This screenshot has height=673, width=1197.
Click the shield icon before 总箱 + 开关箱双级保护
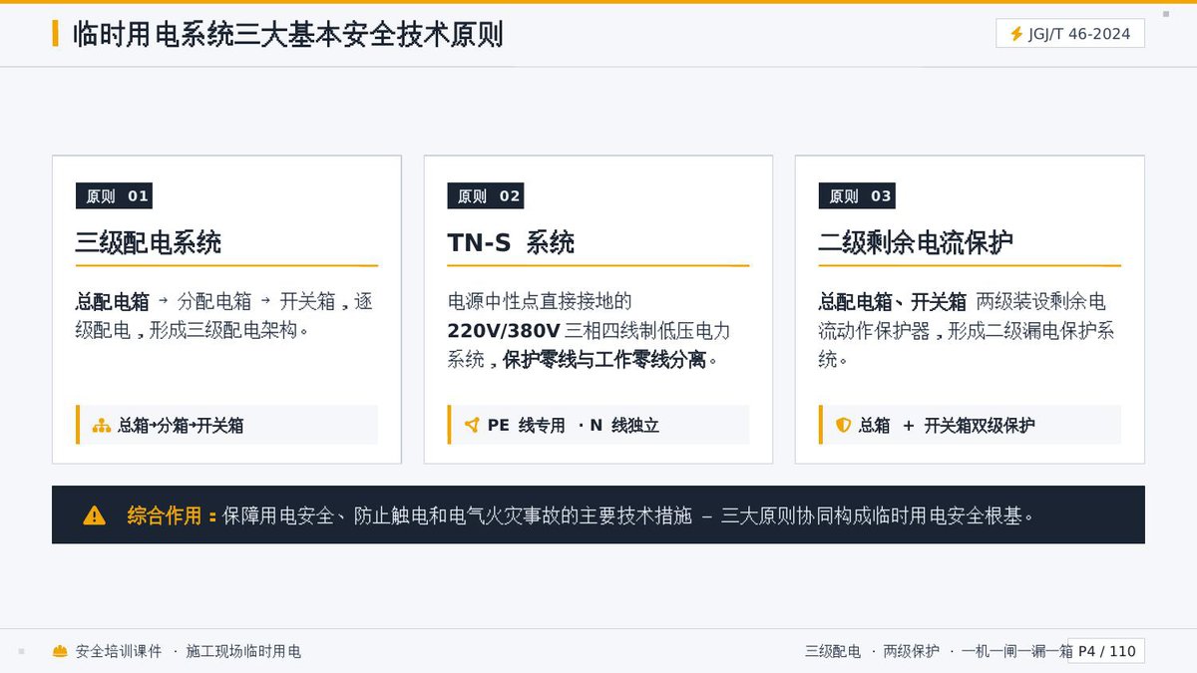(x=843, y=426)
